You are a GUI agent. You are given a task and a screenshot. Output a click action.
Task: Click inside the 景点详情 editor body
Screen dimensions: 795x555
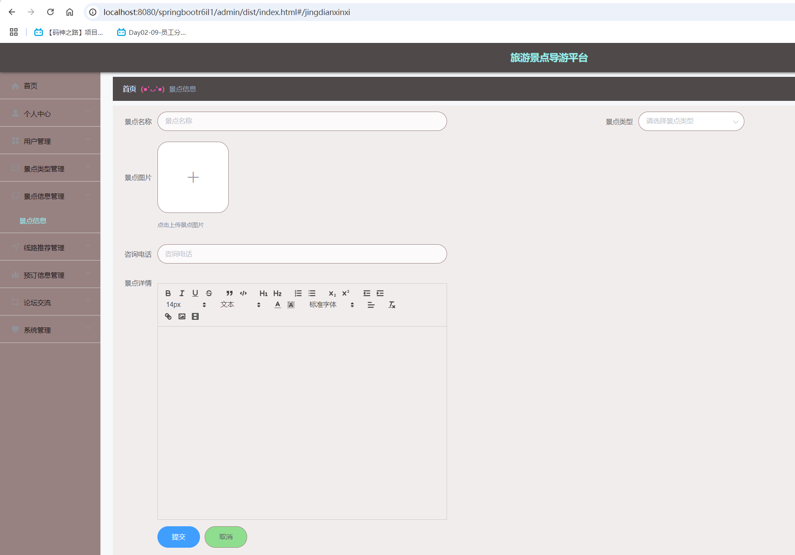click(x=302, y=423)
